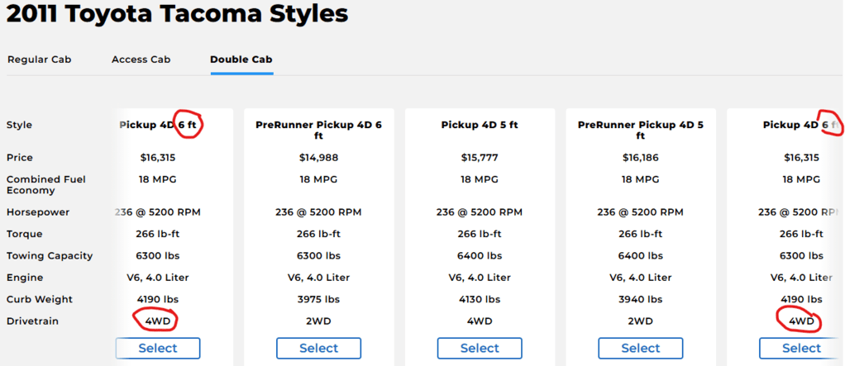
Task: Click the 2011 Toyota Tacoma Styles title
Action: tap(177, 13)
